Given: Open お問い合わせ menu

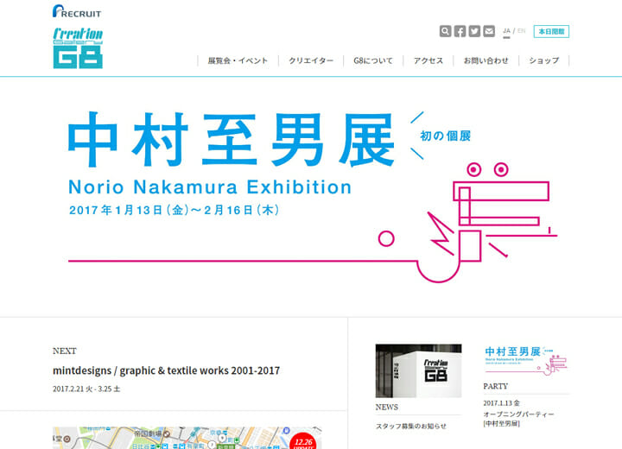Looking at the screenshot, I should (486, 60).
